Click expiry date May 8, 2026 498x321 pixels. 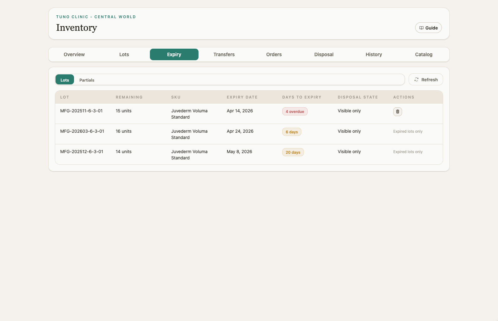239,152
